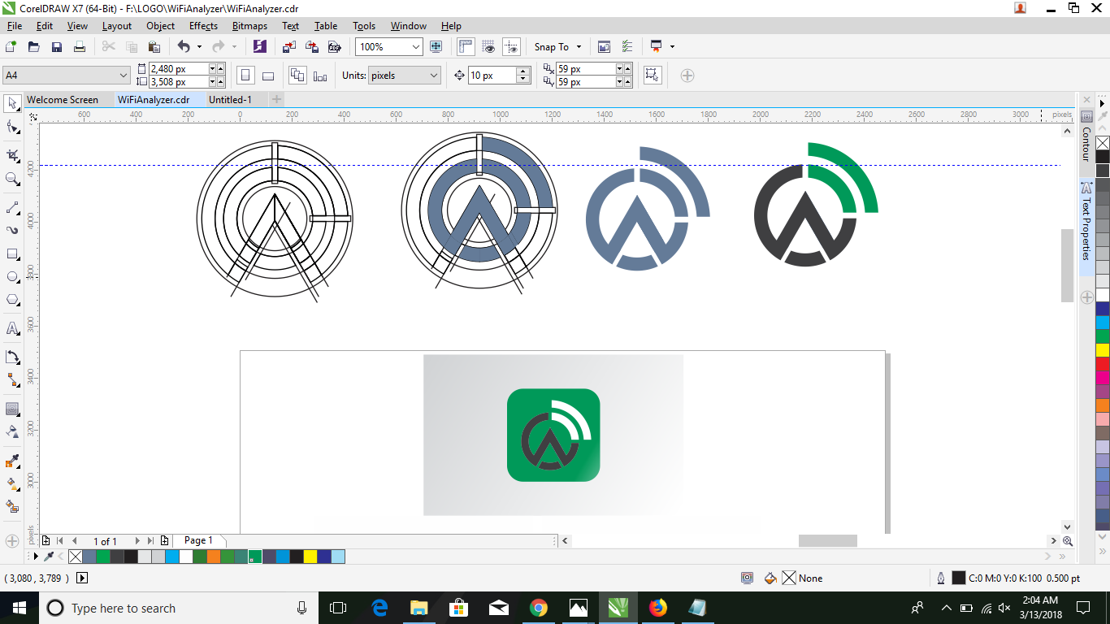Open the Layout menu
The image size is (1110, 624).
coord(117,26)
